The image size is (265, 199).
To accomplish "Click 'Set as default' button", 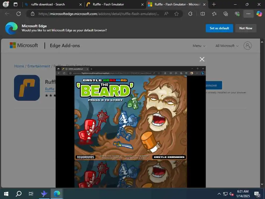I will click(219, 28).
